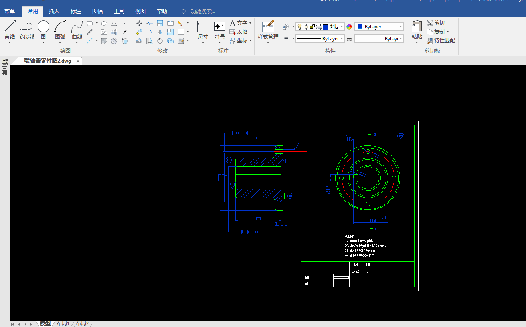The image size is (526, 327).
Task: Open the 图层 layer dropdown list
Action: (x=342, y=27)
